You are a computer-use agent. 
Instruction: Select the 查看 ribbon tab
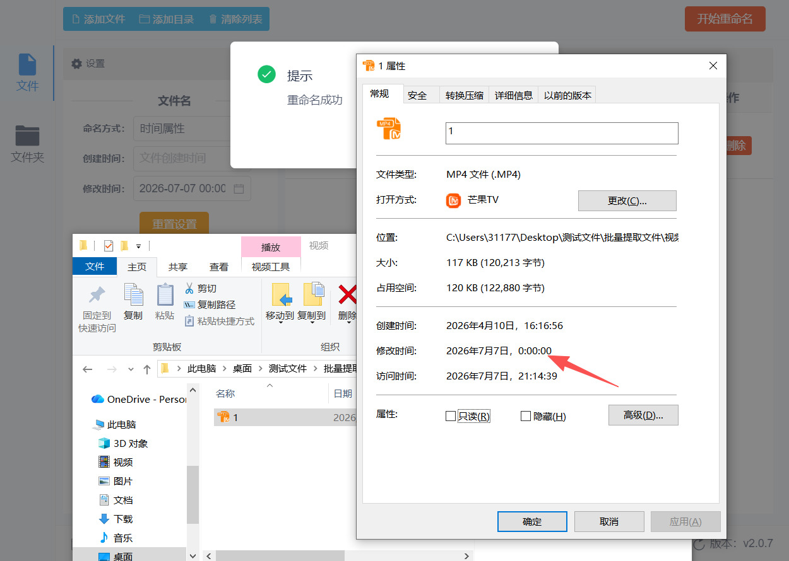219,267
